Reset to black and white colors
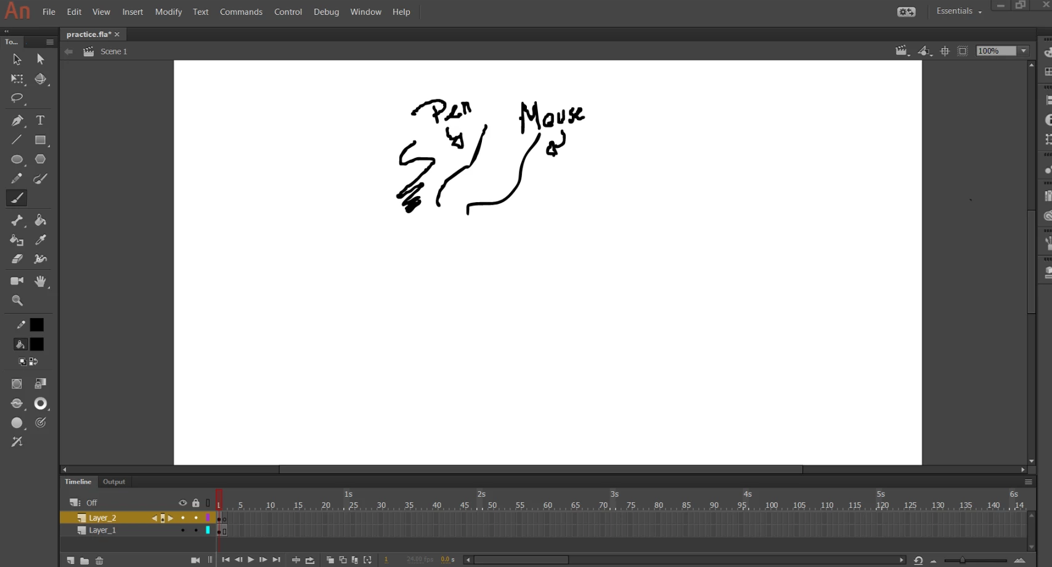This screenshot has height=567, width=1052. 23,362
